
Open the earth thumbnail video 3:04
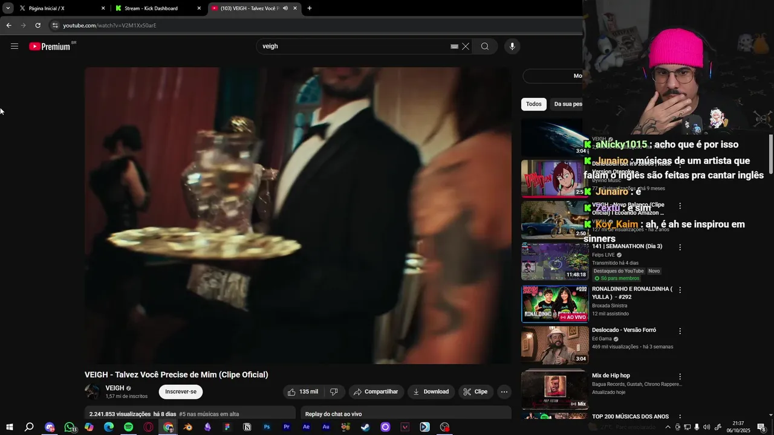tap(553, 137)
